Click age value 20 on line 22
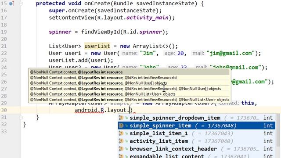 tap(180, 53)
